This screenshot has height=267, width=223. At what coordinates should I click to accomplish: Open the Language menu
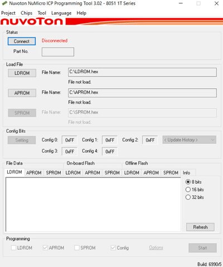[61, 13]
